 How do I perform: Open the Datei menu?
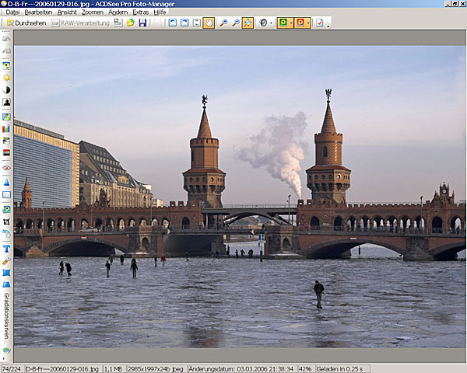click(x=12, y=12)
